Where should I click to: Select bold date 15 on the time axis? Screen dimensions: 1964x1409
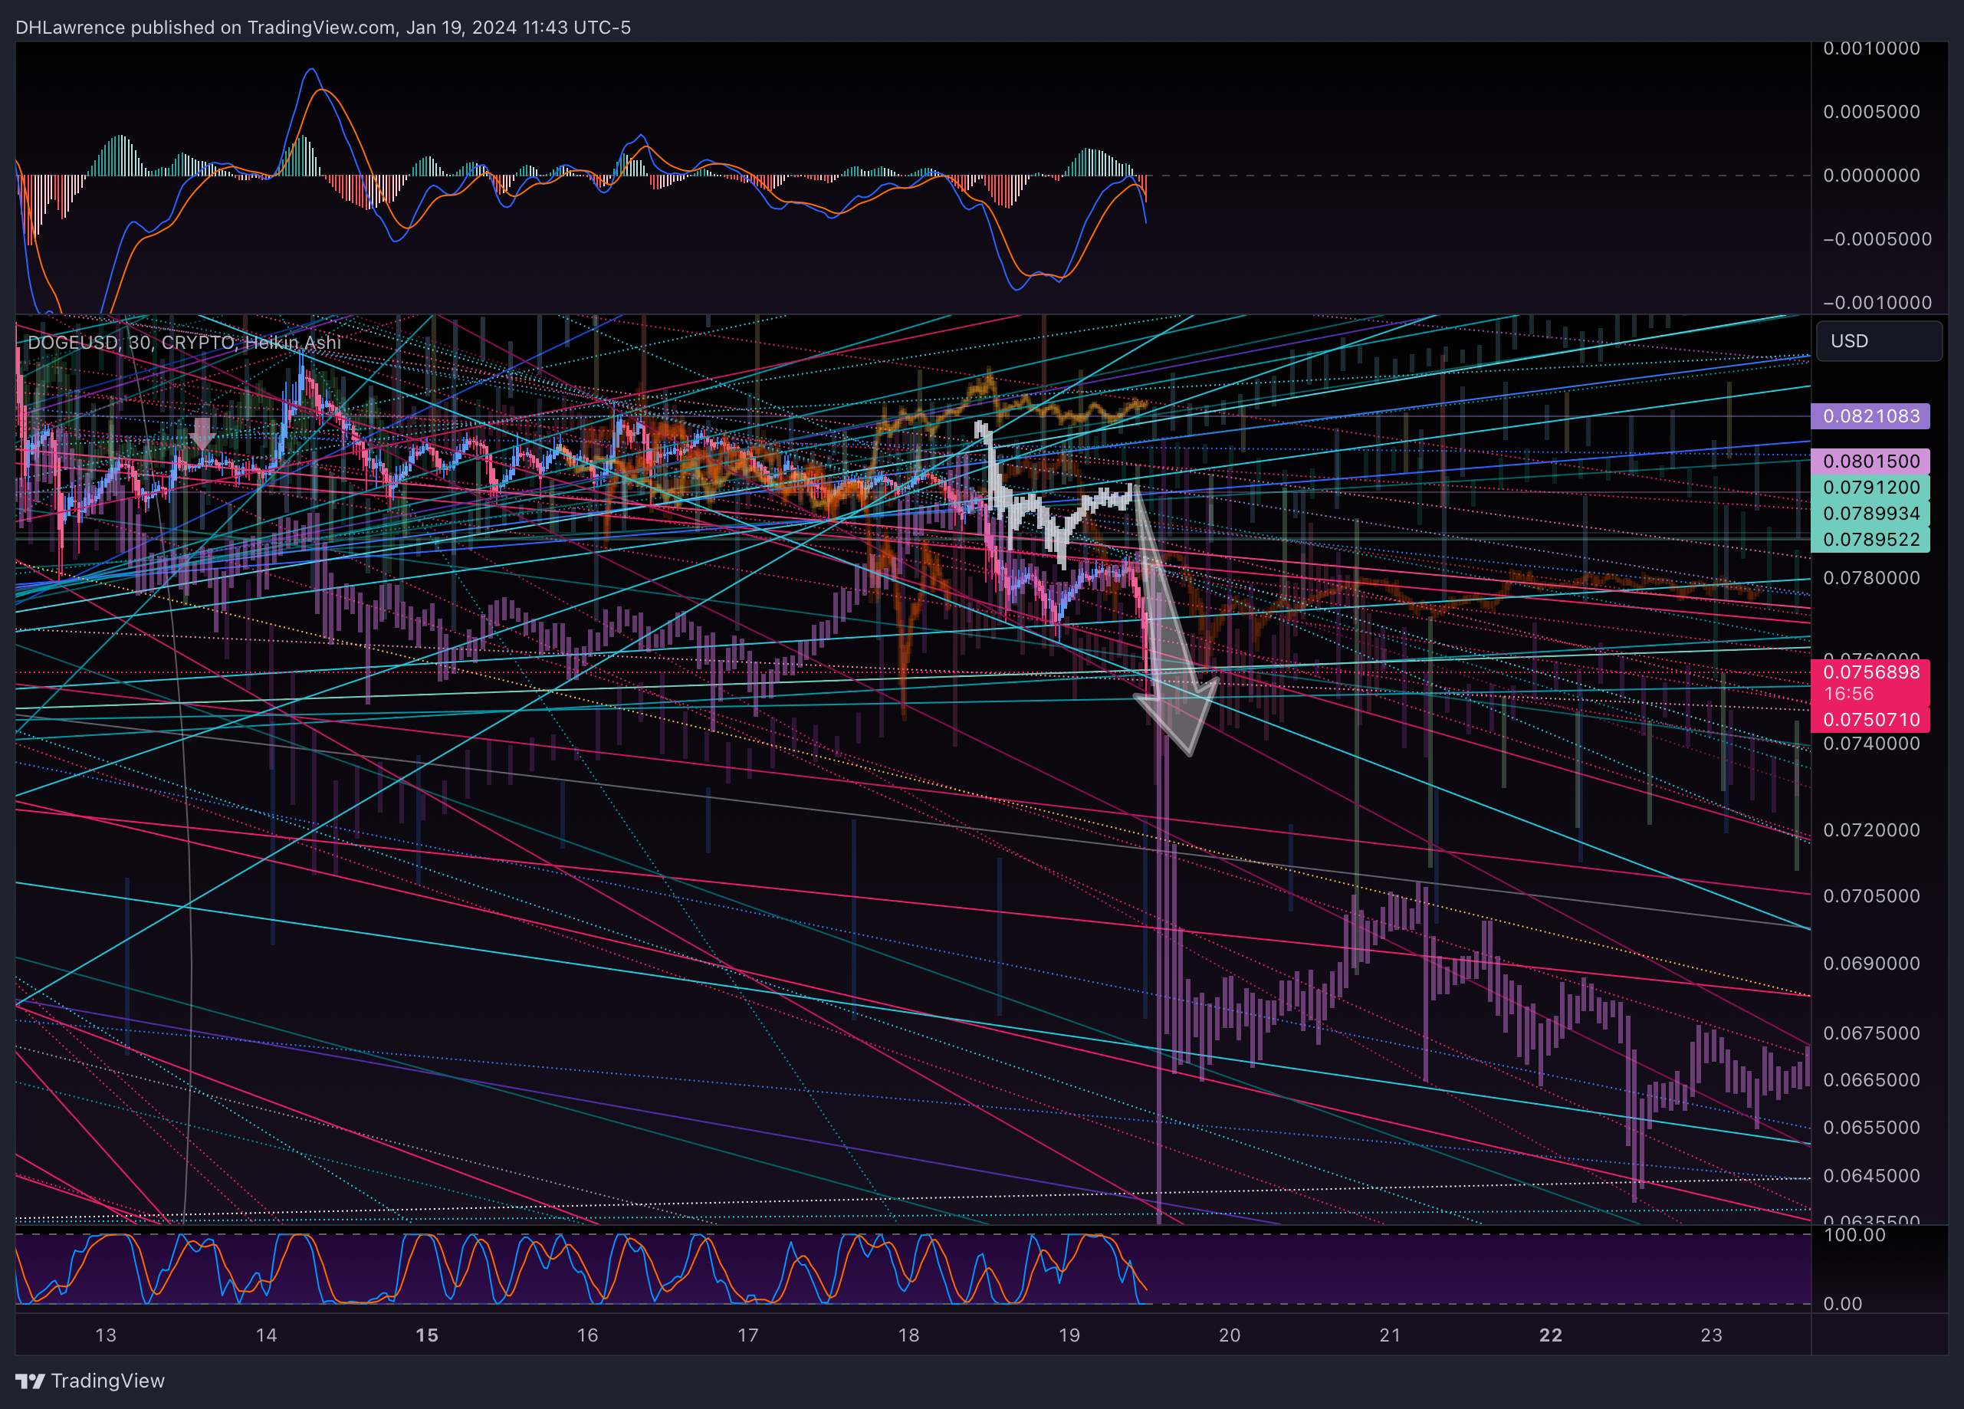click(427, 1335)
